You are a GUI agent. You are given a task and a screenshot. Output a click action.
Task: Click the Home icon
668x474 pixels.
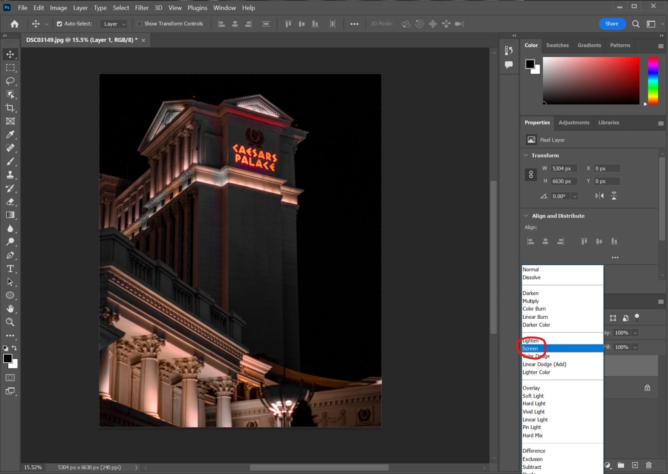[x=14, y=24]
